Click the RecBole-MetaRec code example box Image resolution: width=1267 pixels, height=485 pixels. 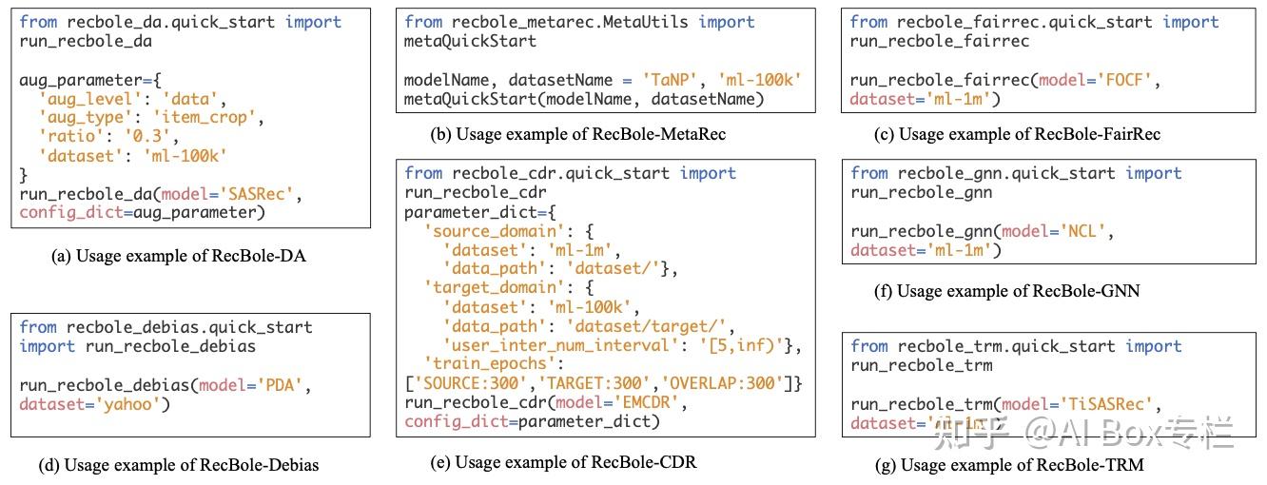[605, 61]
